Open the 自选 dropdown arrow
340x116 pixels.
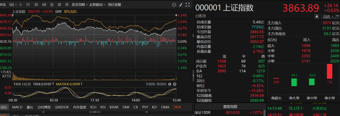point(337,16)
